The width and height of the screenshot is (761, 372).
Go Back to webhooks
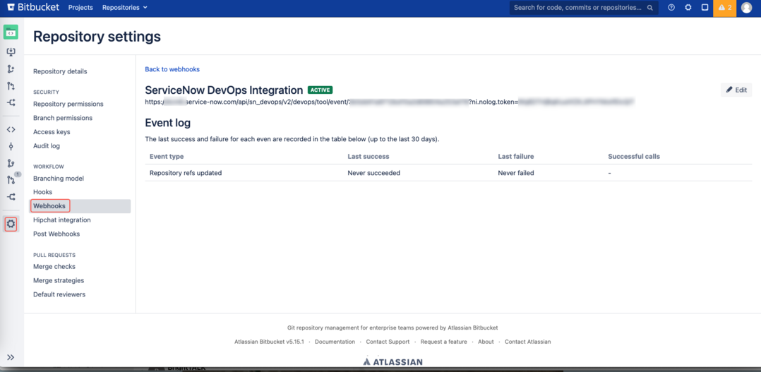pyautogui.click(x=172, y=69)
